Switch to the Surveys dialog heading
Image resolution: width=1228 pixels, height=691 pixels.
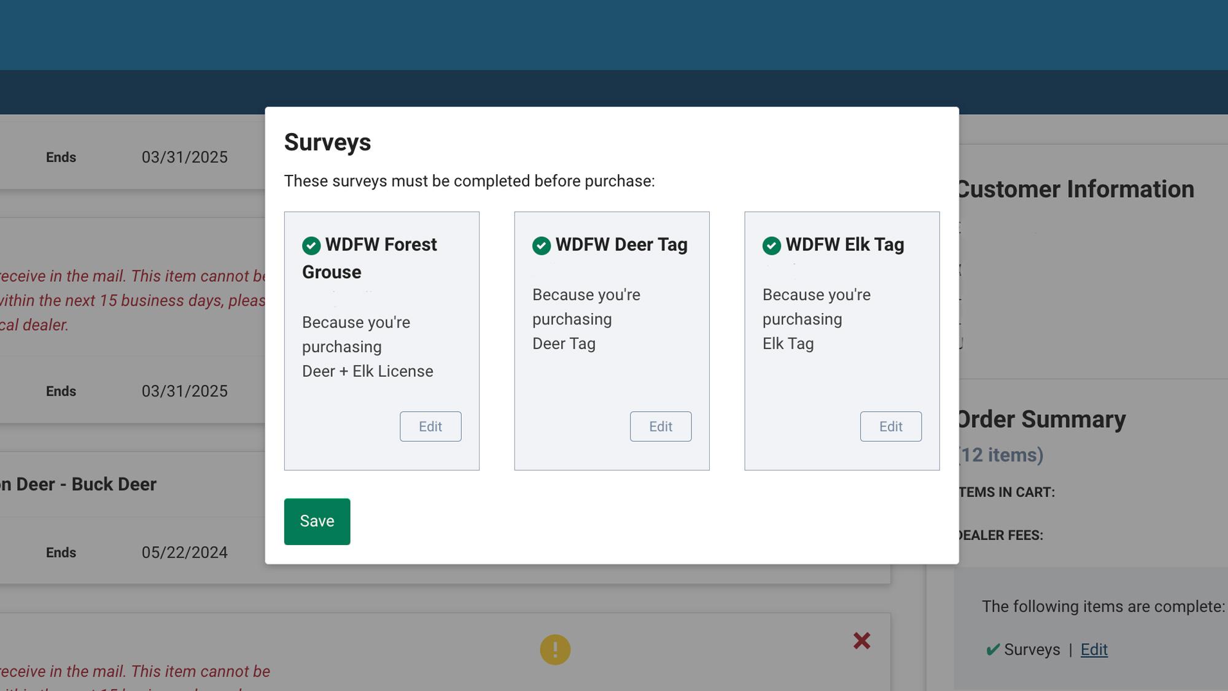pyautogui.click(x=328, y=142)
